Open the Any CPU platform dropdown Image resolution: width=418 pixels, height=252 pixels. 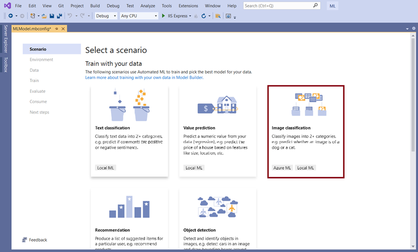click(139, 16)
